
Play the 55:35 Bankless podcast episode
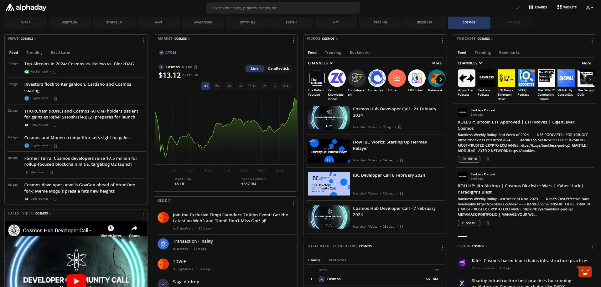(x=469, y=223)
